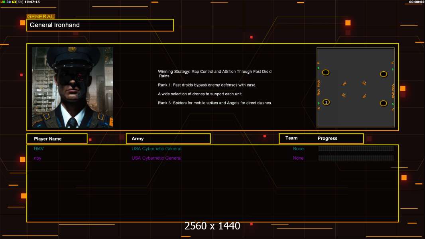Select player BMV in the list
Image resolution: width=425 pixels, height=239 pixels.
point(39,149)
